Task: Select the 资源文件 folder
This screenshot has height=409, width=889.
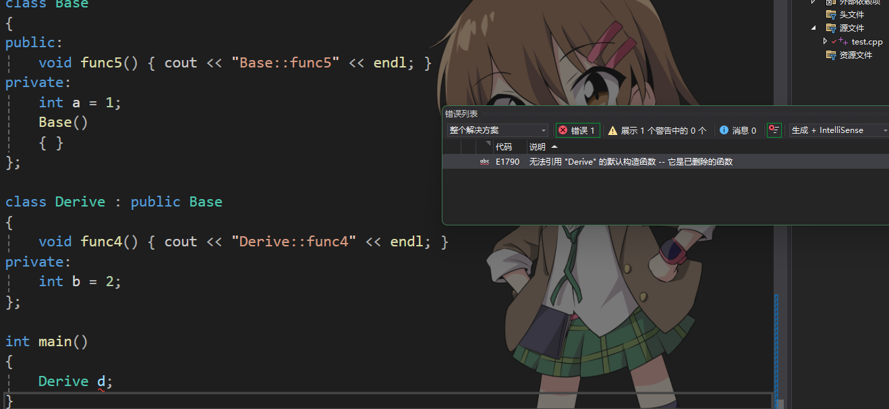Action: coord(856,55)
